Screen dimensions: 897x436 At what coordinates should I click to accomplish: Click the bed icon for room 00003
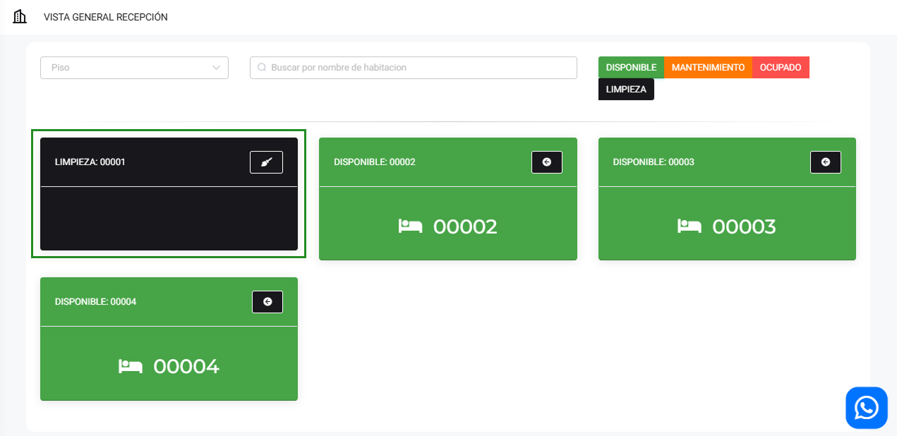689,226
